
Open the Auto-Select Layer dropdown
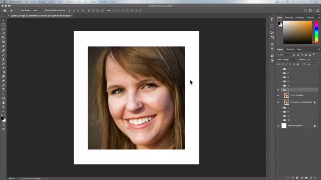tap(36, 10)
